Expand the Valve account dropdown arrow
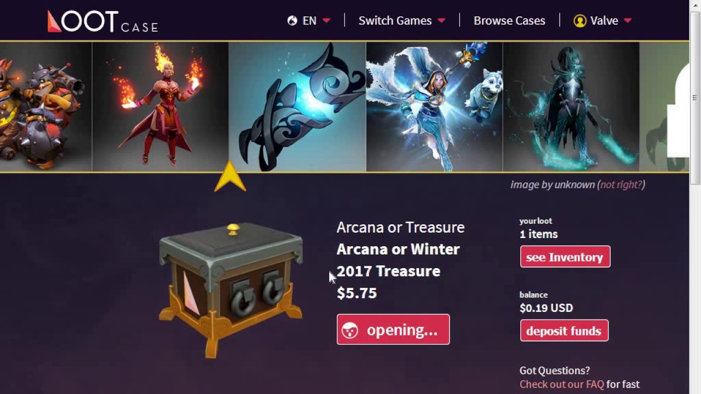This screenshot has width=701, height=394. pos(628,21)
